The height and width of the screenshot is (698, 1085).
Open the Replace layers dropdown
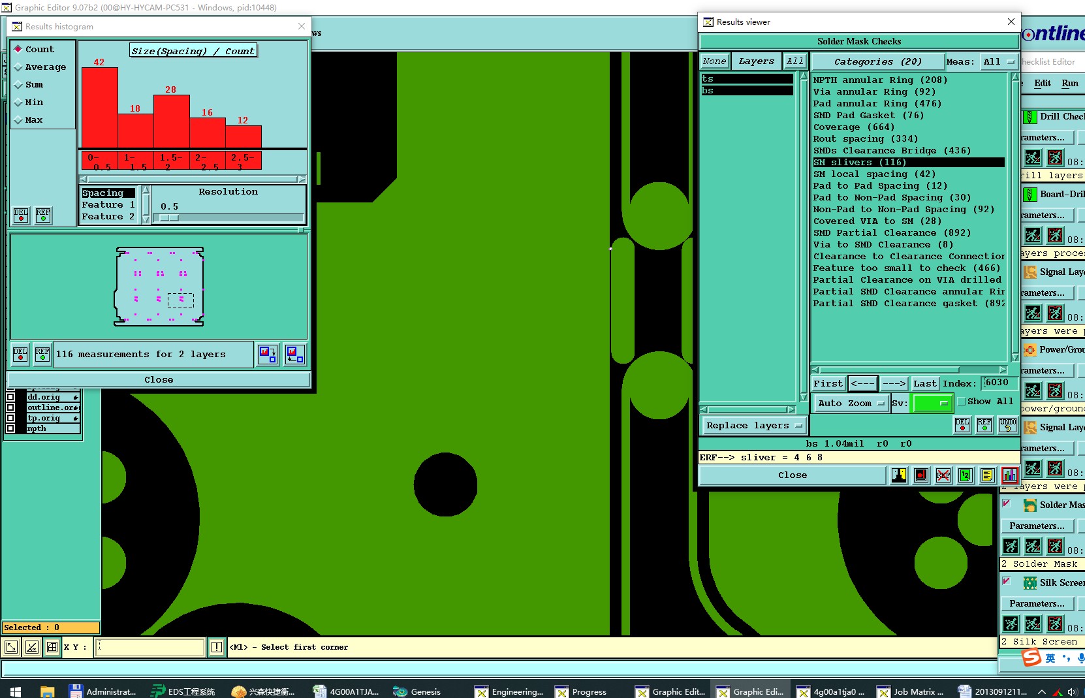click(x=754, y=426)
